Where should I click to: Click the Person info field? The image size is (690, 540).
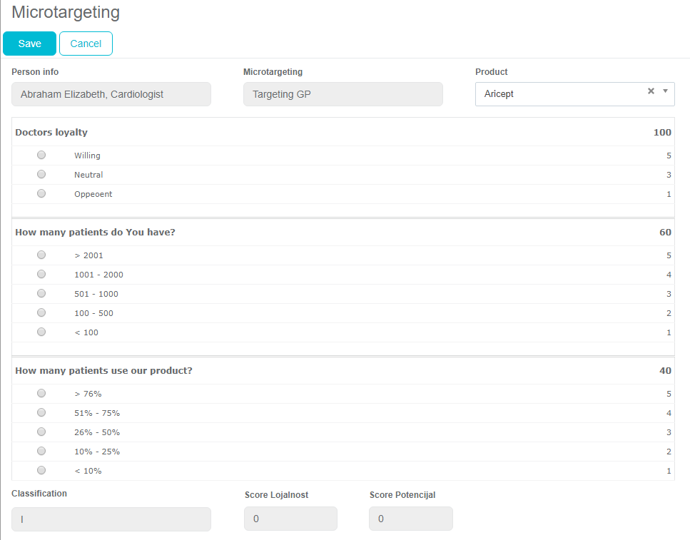pos(111,94)
